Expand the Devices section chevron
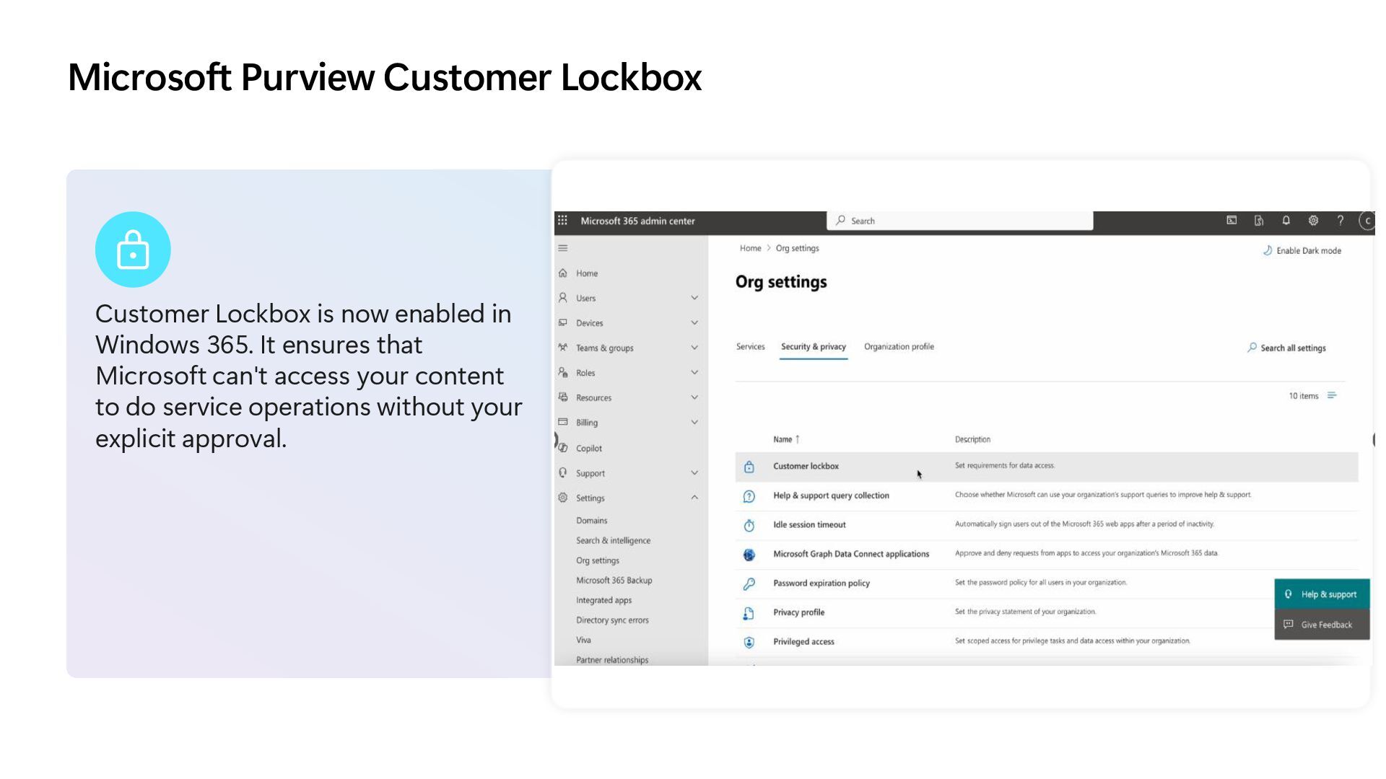The height and width of the screenshot is (779, 1386). pyautogui.click(x=694, y=323)
